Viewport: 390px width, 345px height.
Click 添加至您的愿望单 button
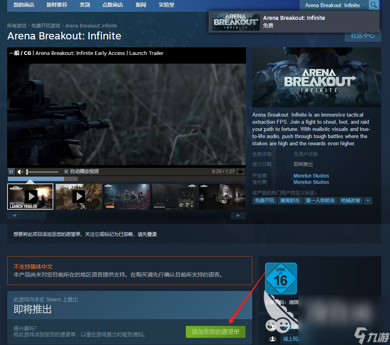click(216, 332)
